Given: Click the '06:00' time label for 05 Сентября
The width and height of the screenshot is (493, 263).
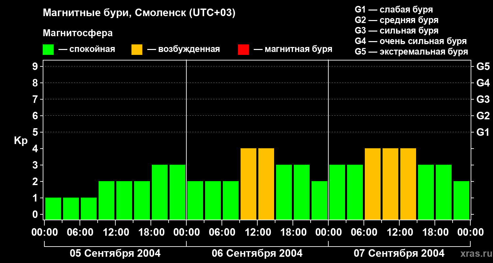Looking at the screenshot, I should [x=80, y=232].
